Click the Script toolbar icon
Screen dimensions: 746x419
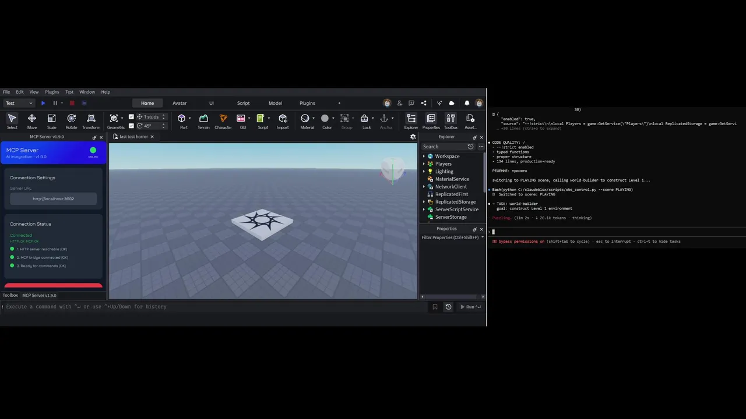261,119
